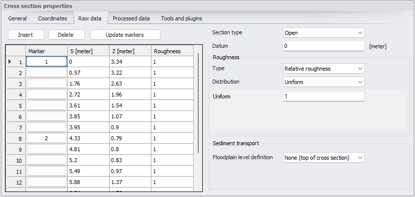Viewport: 415px width, 197px height.
Task: Select row header 1 with arrow indicator
Action: tap(15, 62)
